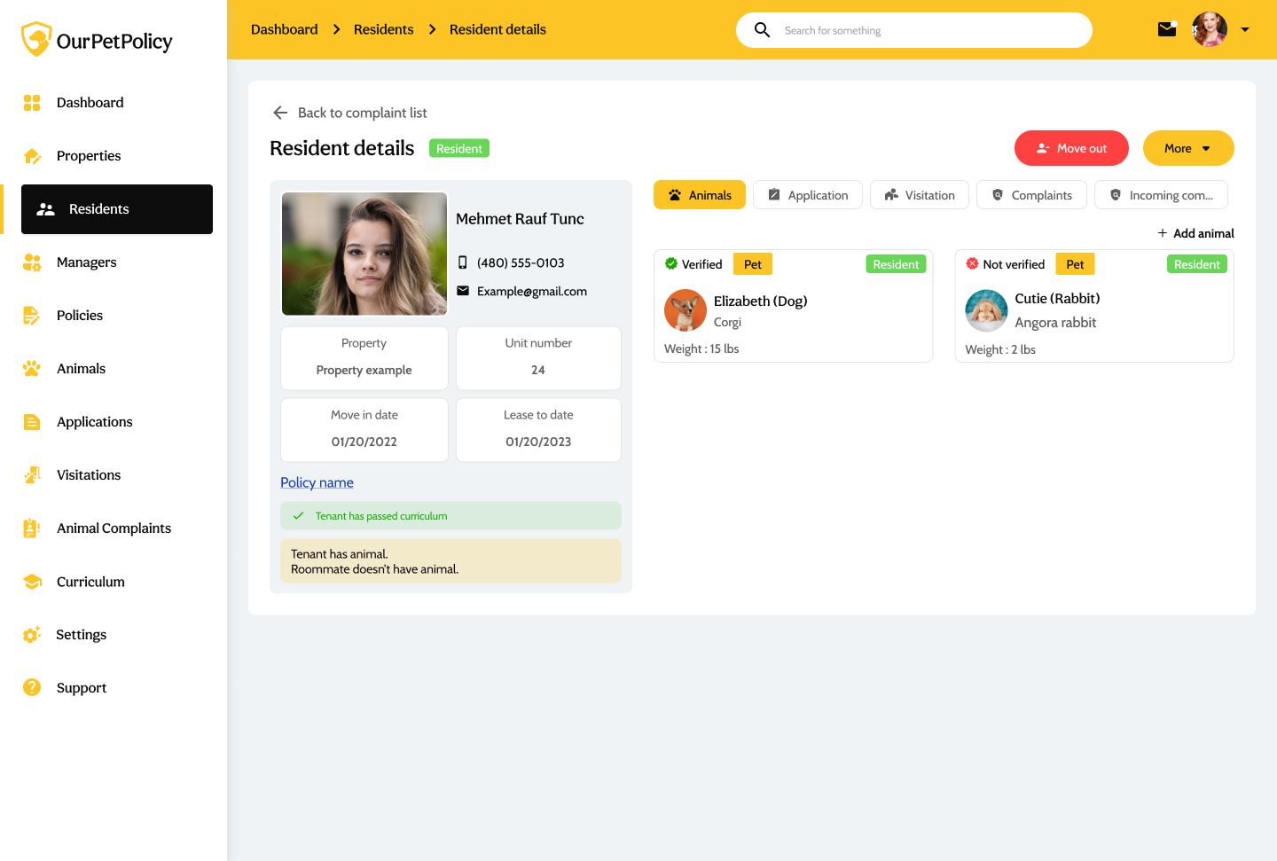This screenshot has width=1277, height=861.
Task: Click the Pet tag on Elizabeth's card
Action: point(753,264)
